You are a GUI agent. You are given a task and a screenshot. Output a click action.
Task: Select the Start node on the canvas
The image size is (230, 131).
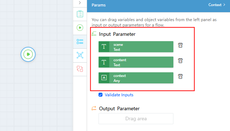pos(28,54)
